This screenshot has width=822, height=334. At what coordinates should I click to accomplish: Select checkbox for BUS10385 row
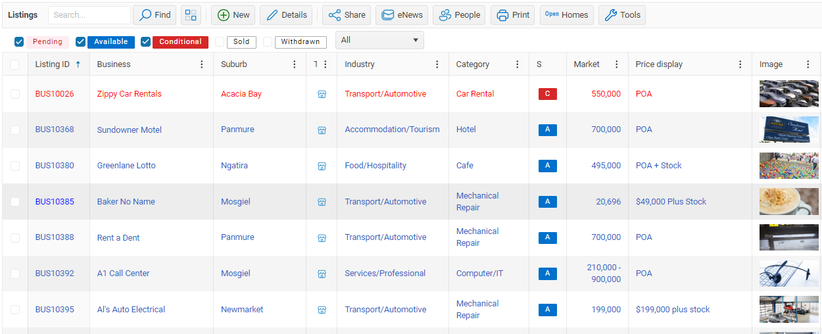click(14, 202)
